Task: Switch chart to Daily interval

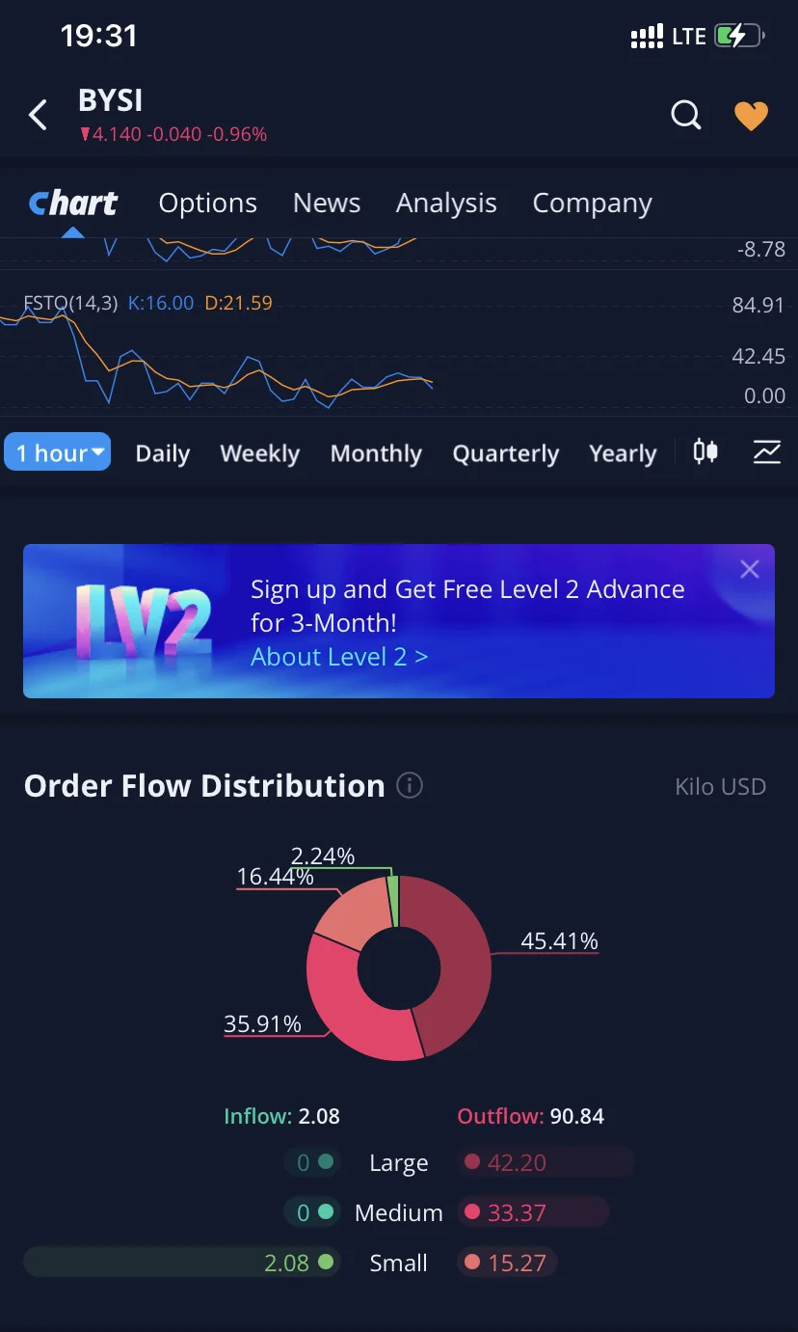Action: [162, 453]
